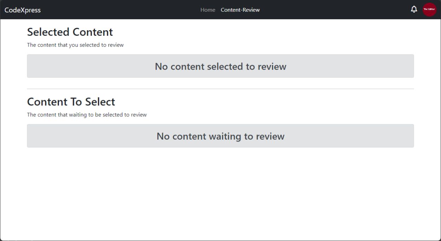This screenshot has height=241, width=441.
Task: Click the "Selected Content" heading
Action: click(x=70, y=32)
